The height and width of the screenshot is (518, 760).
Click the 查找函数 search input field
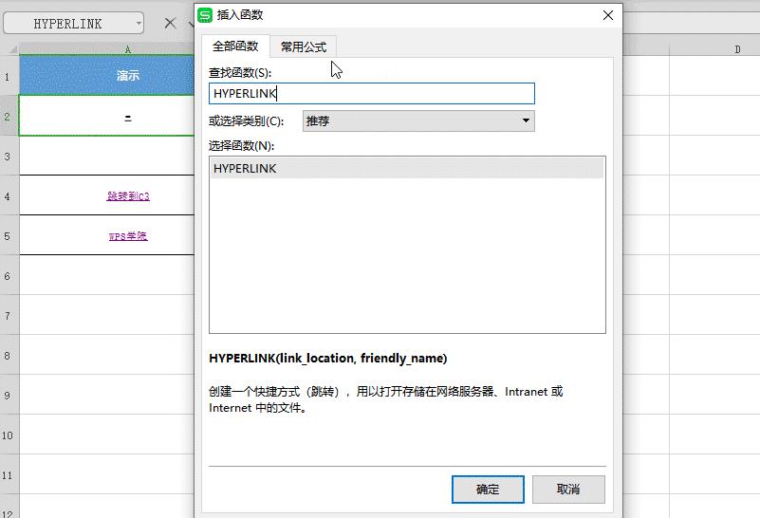coord(371,94)
